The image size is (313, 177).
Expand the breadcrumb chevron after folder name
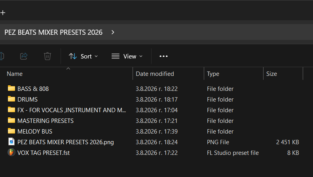coord(113,32)
